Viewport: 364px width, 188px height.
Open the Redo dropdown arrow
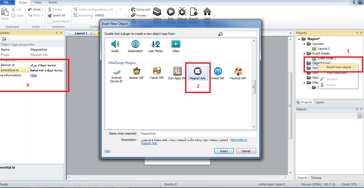42,15
